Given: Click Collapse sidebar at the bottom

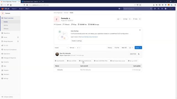Looking at the screenshot, I should [7, 97].
